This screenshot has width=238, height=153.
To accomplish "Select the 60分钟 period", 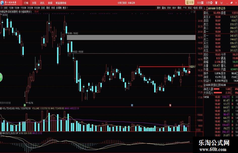I will [x=37, y=8].
